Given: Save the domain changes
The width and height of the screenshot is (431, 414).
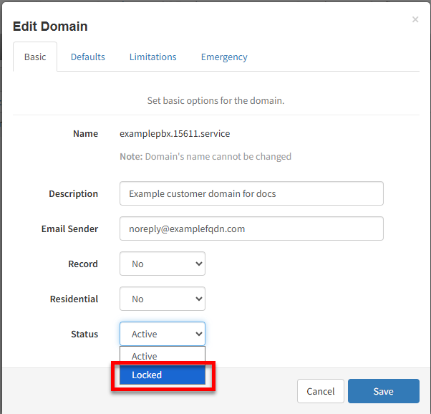Looking at the screenshot, I should [384, 391].
